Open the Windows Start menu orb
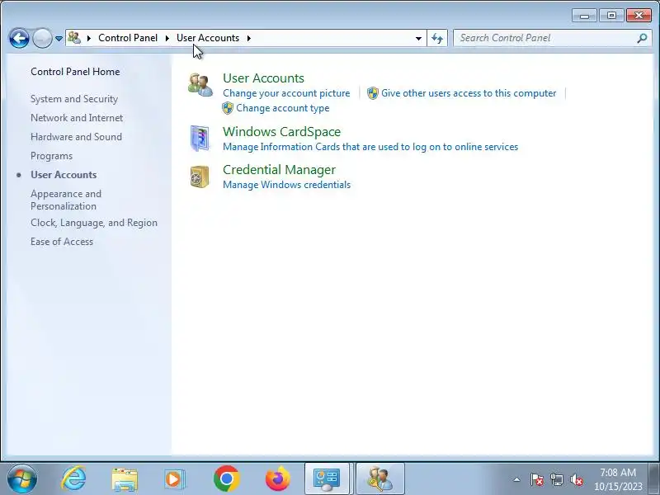 pos(22,478)
